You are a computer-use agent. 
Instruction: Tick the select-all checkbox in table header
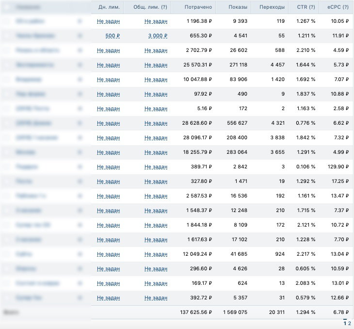pos(7,7)
